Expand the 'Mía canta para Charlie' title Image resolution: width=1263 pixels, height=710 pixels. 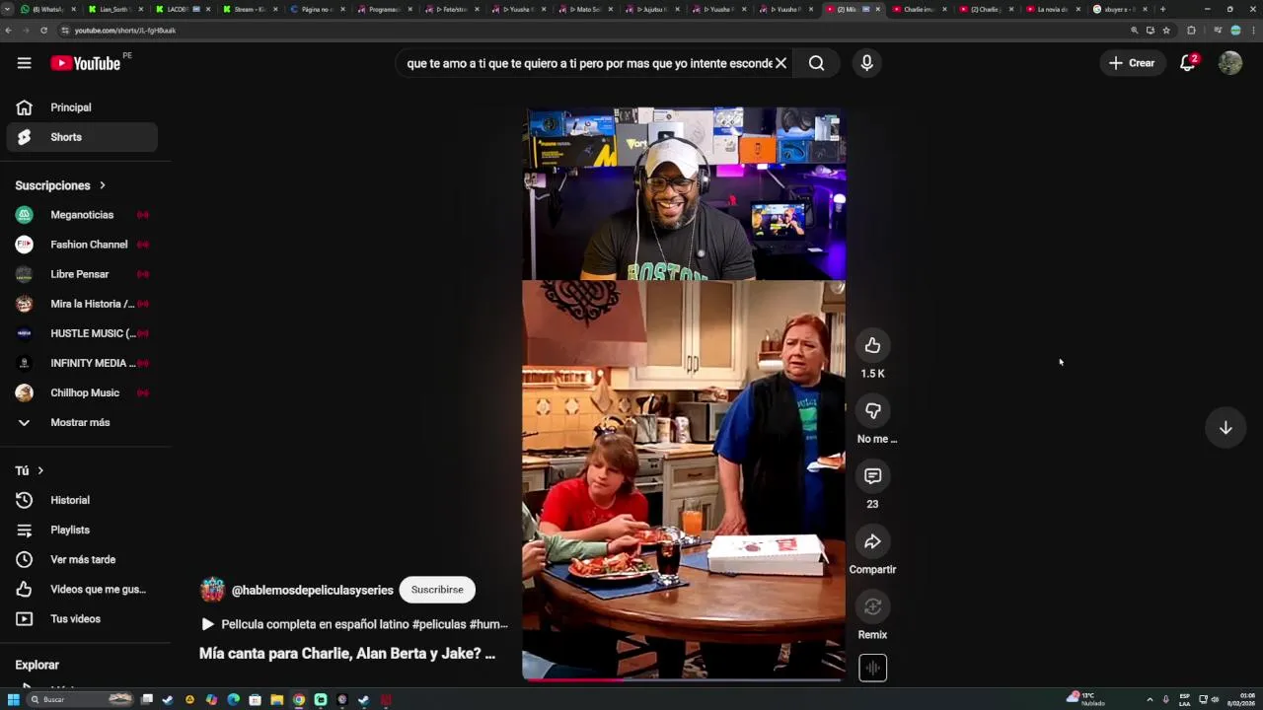tap(347, 653)
